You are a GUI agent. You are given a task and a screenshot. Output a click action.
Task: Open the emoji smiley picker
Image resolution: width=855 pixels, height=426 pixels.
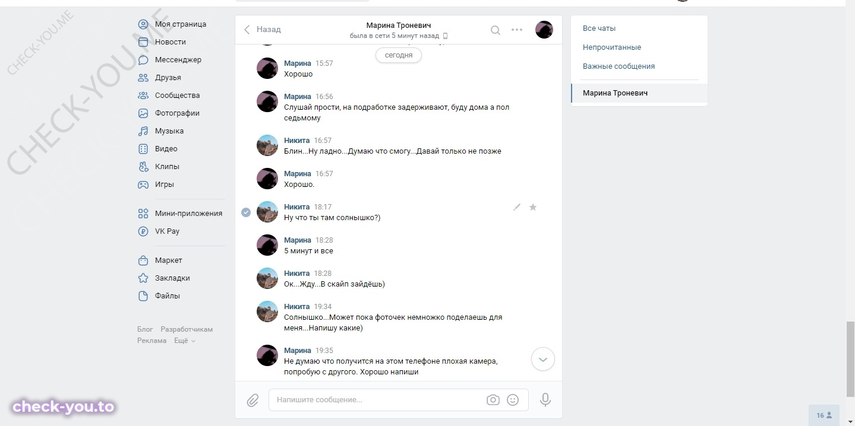513,400
